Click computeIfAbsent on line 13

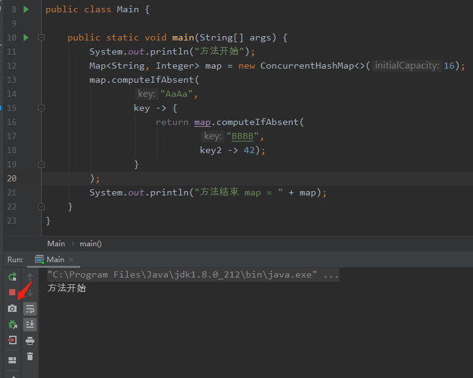pyautogui.click(x=153, y=80)
